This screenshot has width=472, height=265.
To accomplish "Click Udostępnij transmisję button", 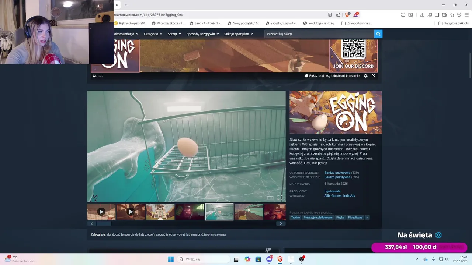I will coord(343,76).
